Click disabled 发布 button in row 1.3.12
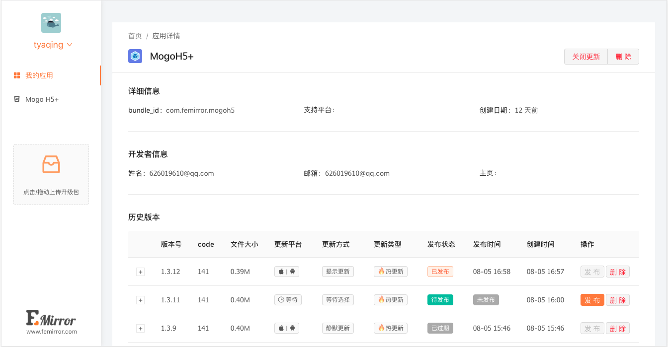Image resolution: width=668 pixels, height=347 pixels. point(592,272)
